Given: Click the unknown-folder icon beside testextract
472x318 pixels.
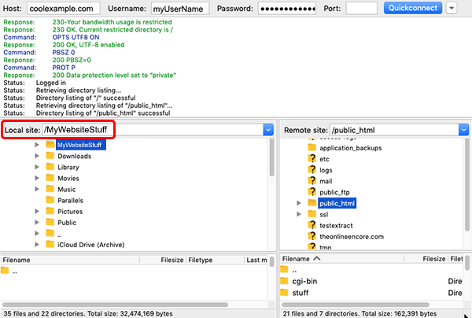Looking at the screenshot, I should 312,225.
